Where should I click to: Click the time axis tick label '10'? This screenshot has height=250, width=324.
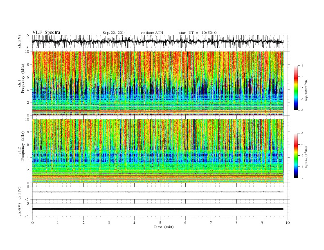[x=288, y=223]
